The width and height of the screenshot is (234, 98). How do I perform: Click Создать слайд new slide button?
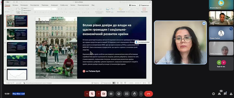click(18, 11)
